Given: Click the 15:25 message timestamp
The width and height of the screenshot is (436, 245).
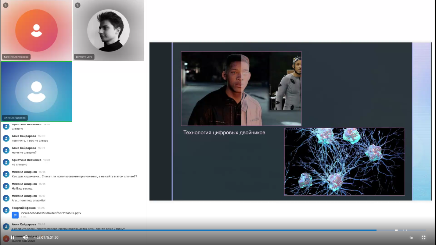Looking at the screenshot, I should 41,208.
